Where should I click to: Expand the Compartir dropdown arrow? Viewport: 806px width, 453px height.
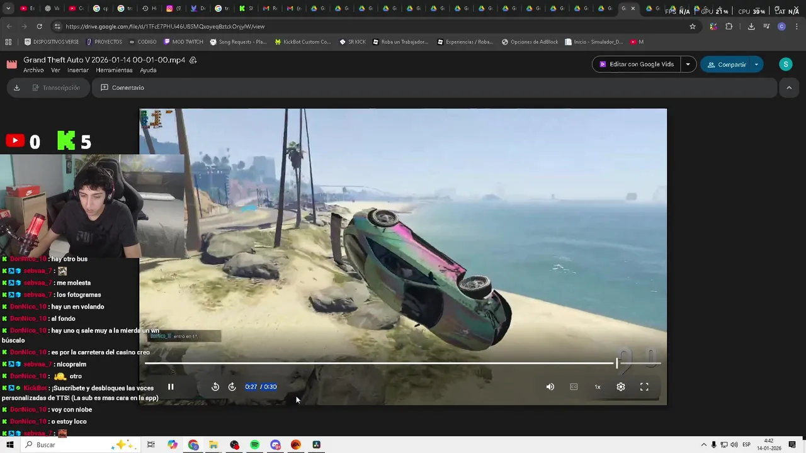click(x=756, y=64)
